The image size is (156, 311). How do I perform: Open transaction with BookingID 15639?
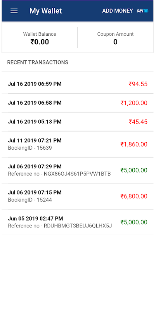pyautogui.click(x=78, y=144)
